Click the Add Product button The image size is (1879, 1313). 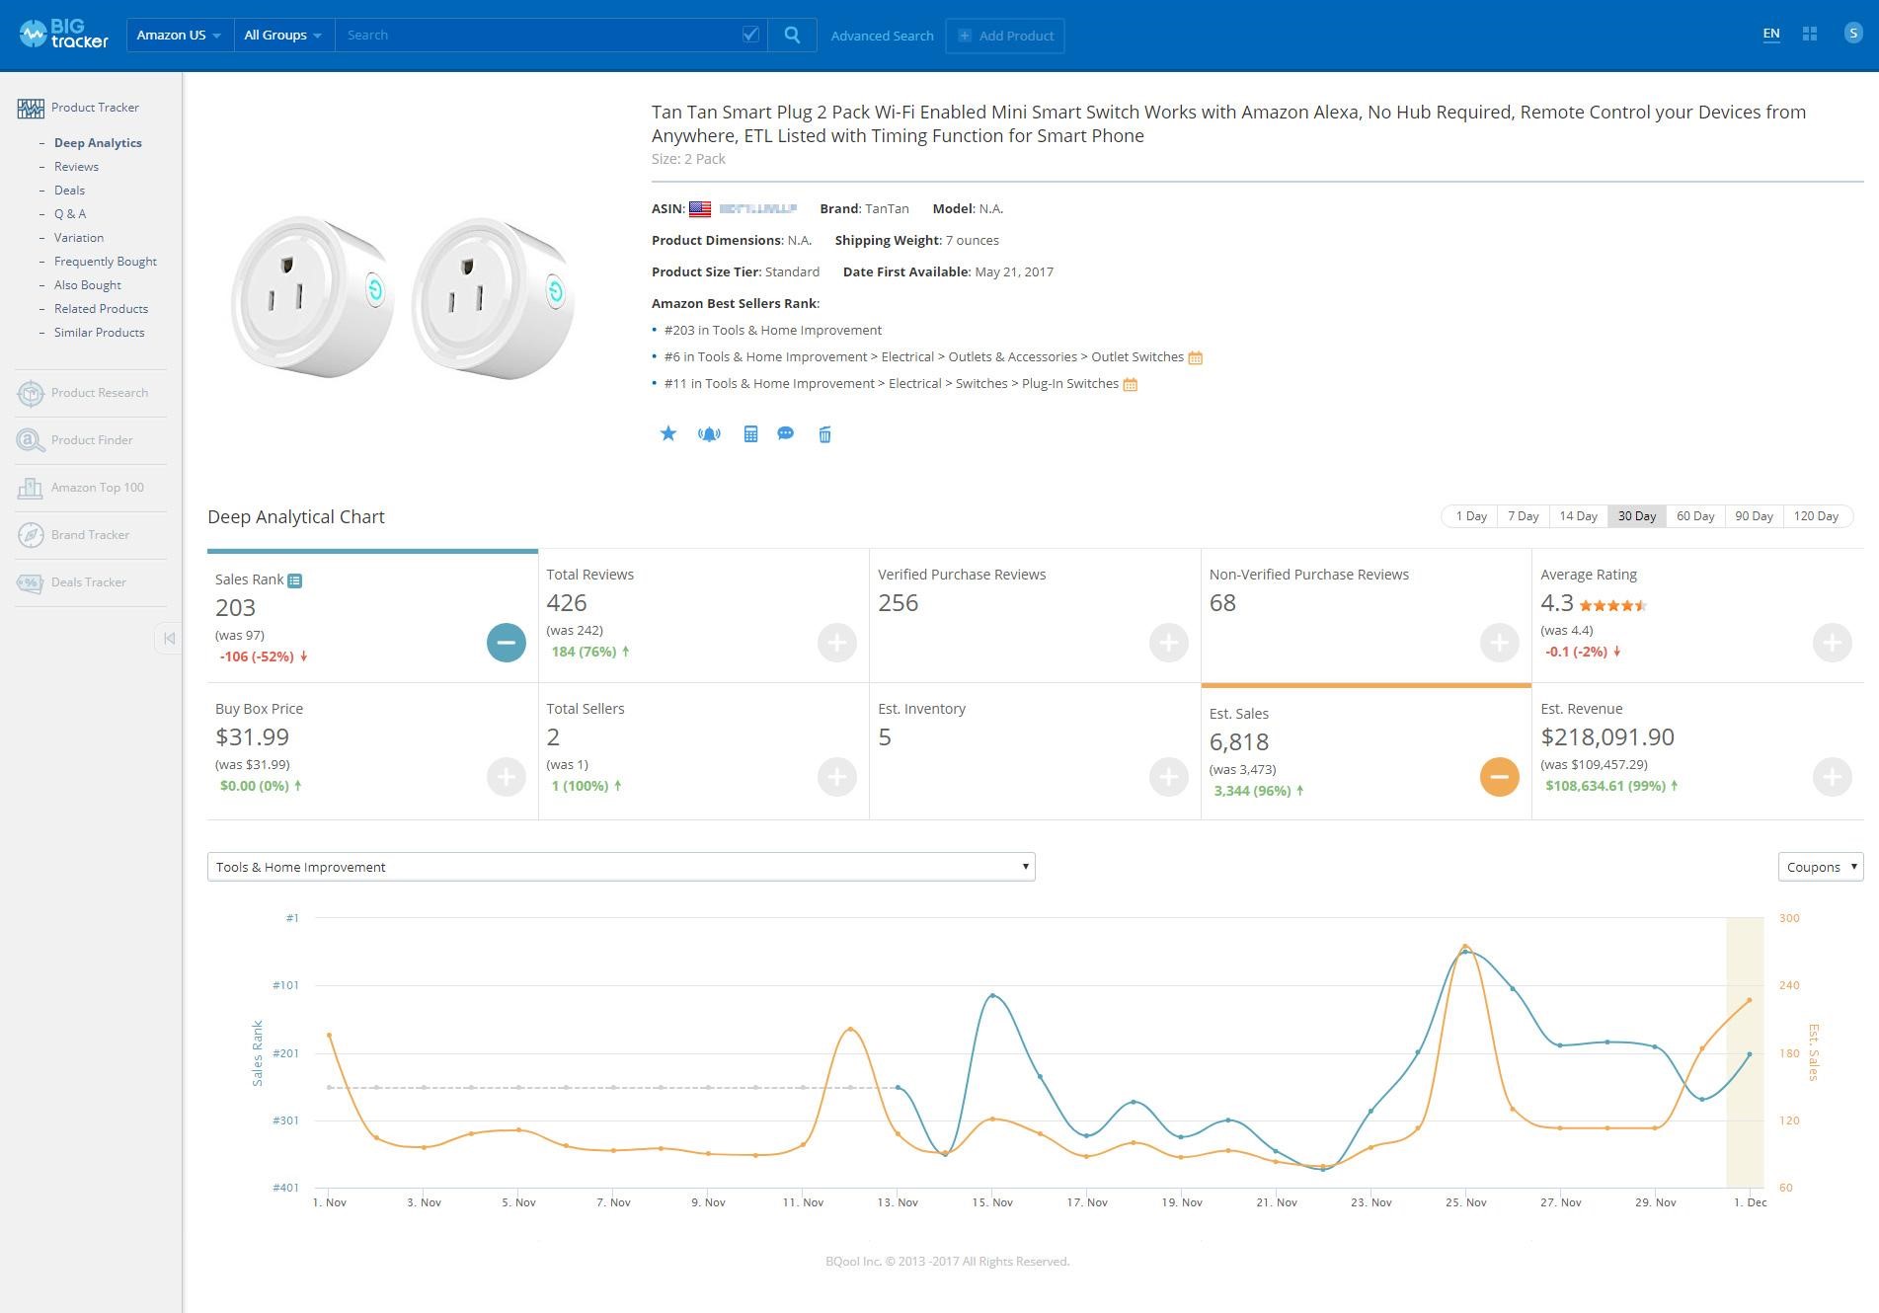(x=1005, y=36)
